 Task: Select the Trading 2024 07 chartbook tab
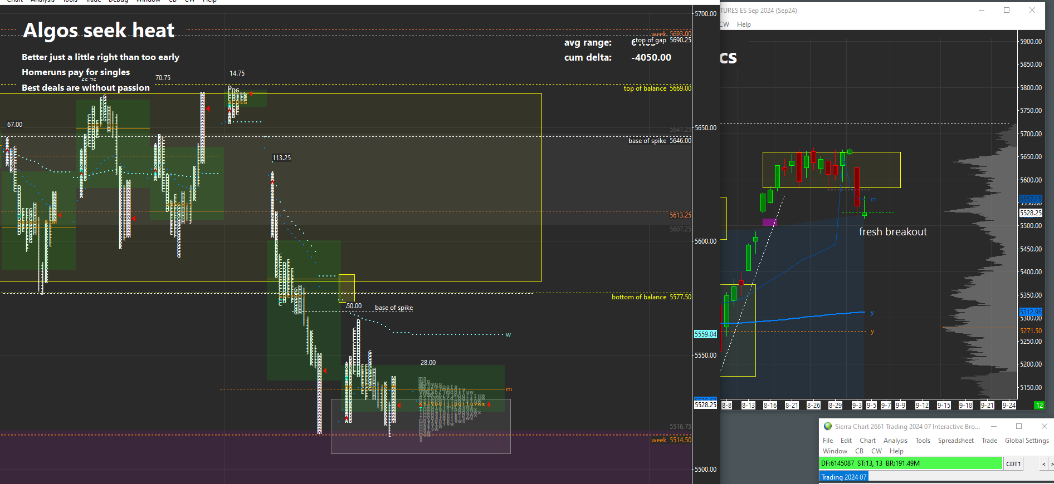point(843,477)
